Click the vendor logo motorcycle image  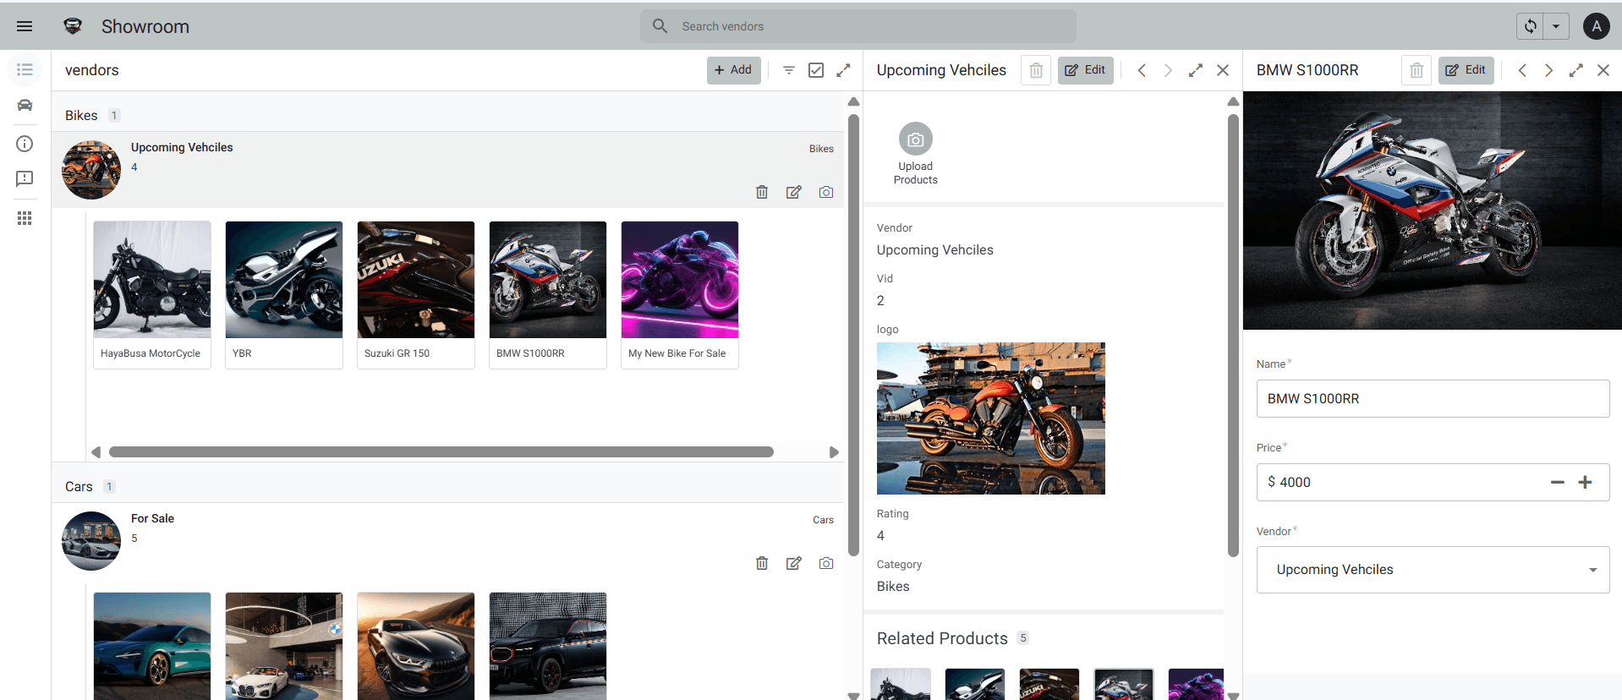coord(990,418)
